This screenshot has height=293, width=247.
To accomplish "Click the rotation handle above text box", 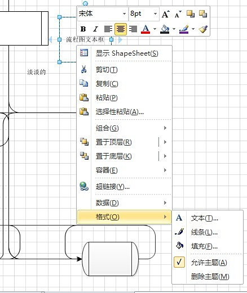I will (85, 3).
